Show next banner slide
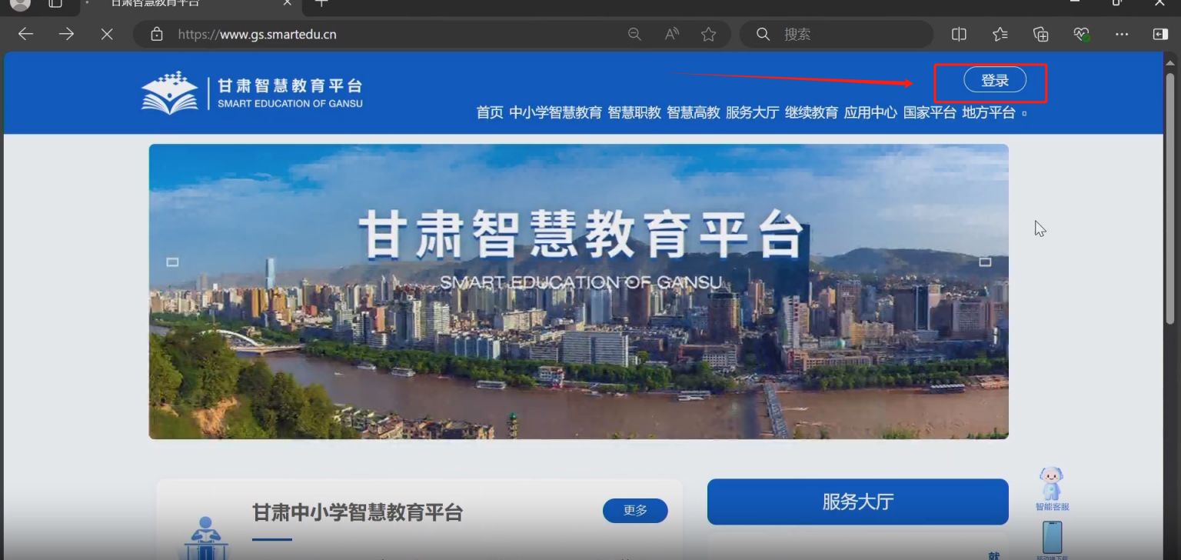The width and height of the screenshot is (1181, 560). click(x=985, y=262)
